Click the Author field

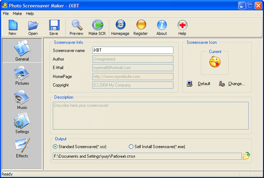click(x=133, y=59)
